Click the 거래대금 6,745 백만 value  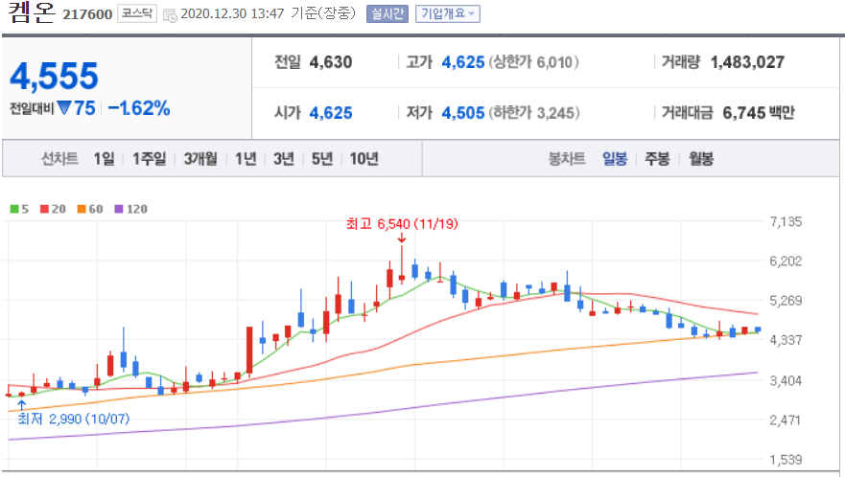(x=759, y=113)
